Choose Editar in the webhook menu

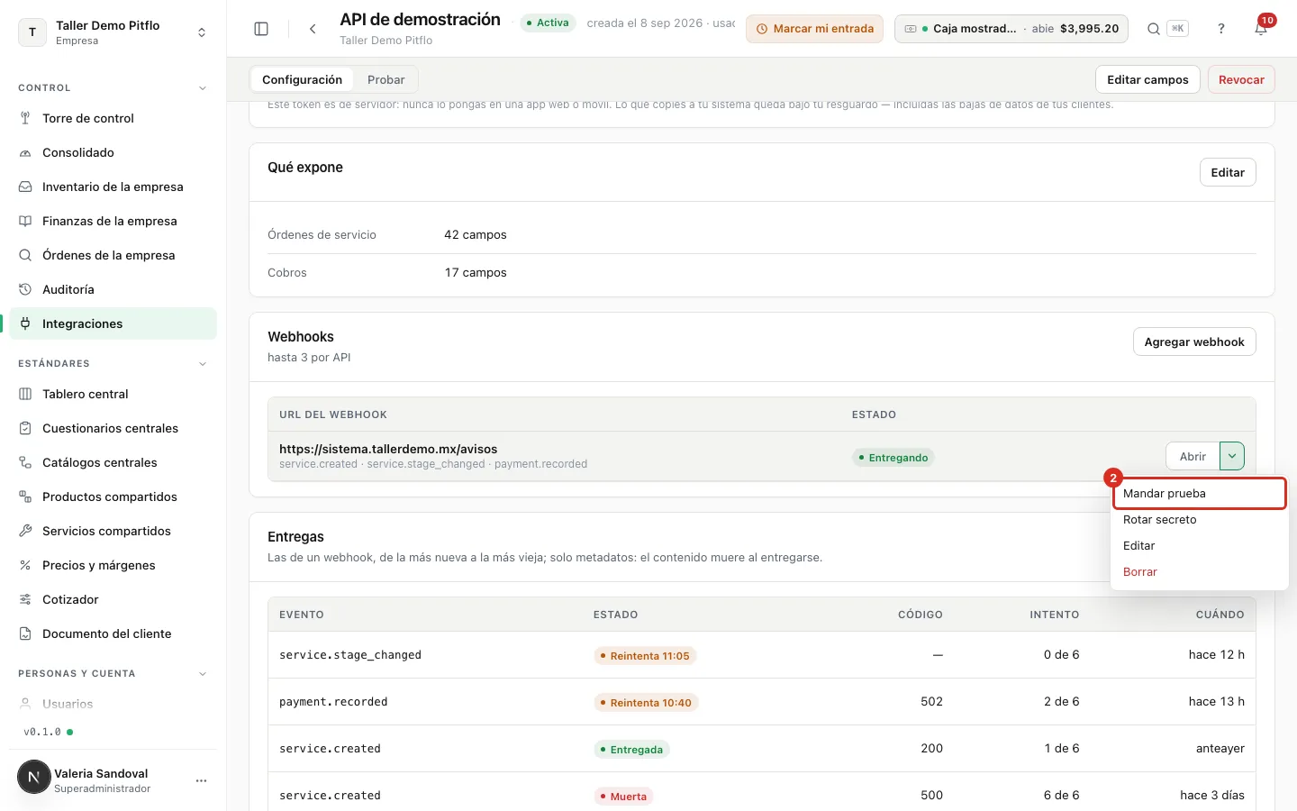click(1199, 546)
